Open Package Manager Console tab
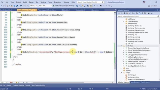 pos(21,85)
